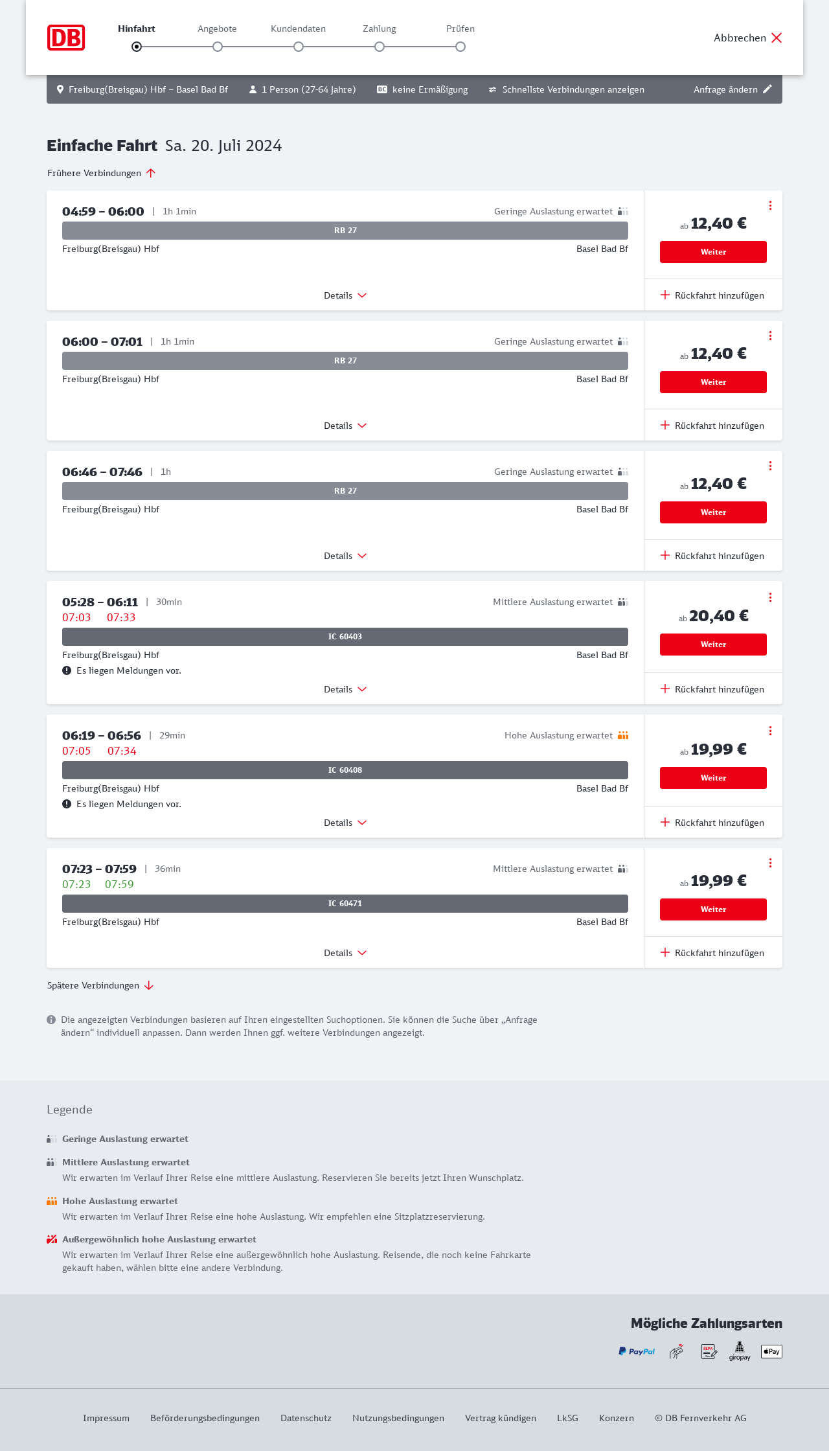This screenshot has height=1451, width=829.
Task: Click the PayPal payment icon
Action: [x=637, y=1351]
